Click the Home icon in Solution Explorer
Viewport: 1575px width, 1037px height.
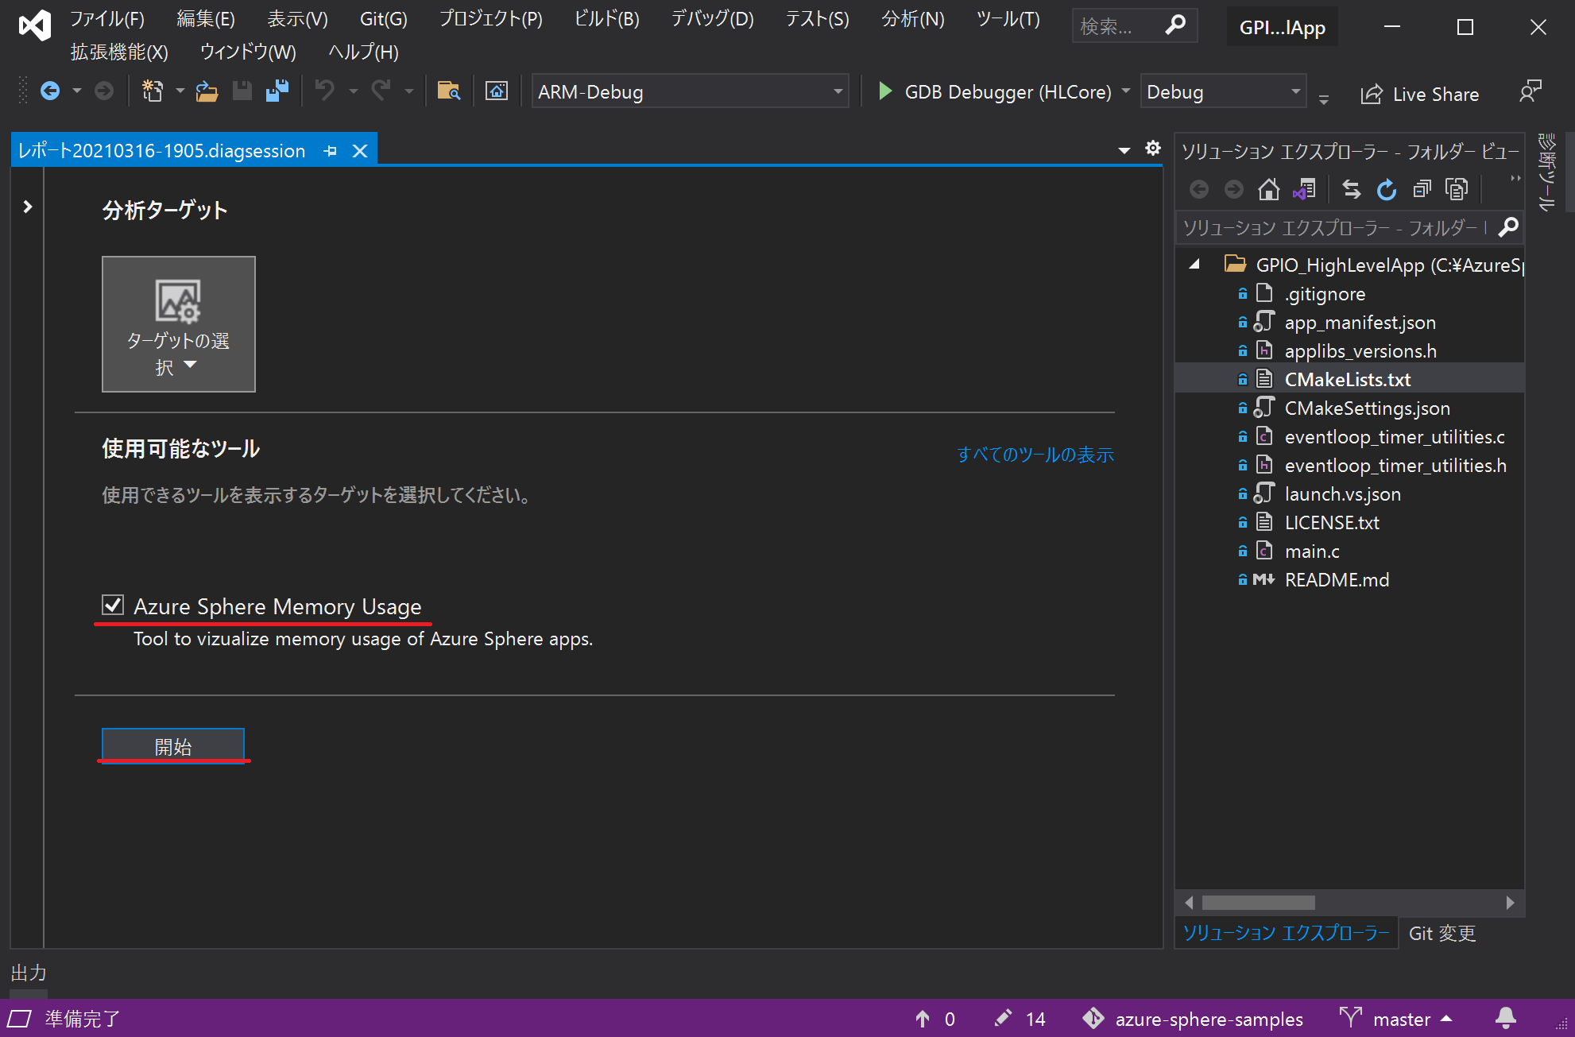point(1268,189)
